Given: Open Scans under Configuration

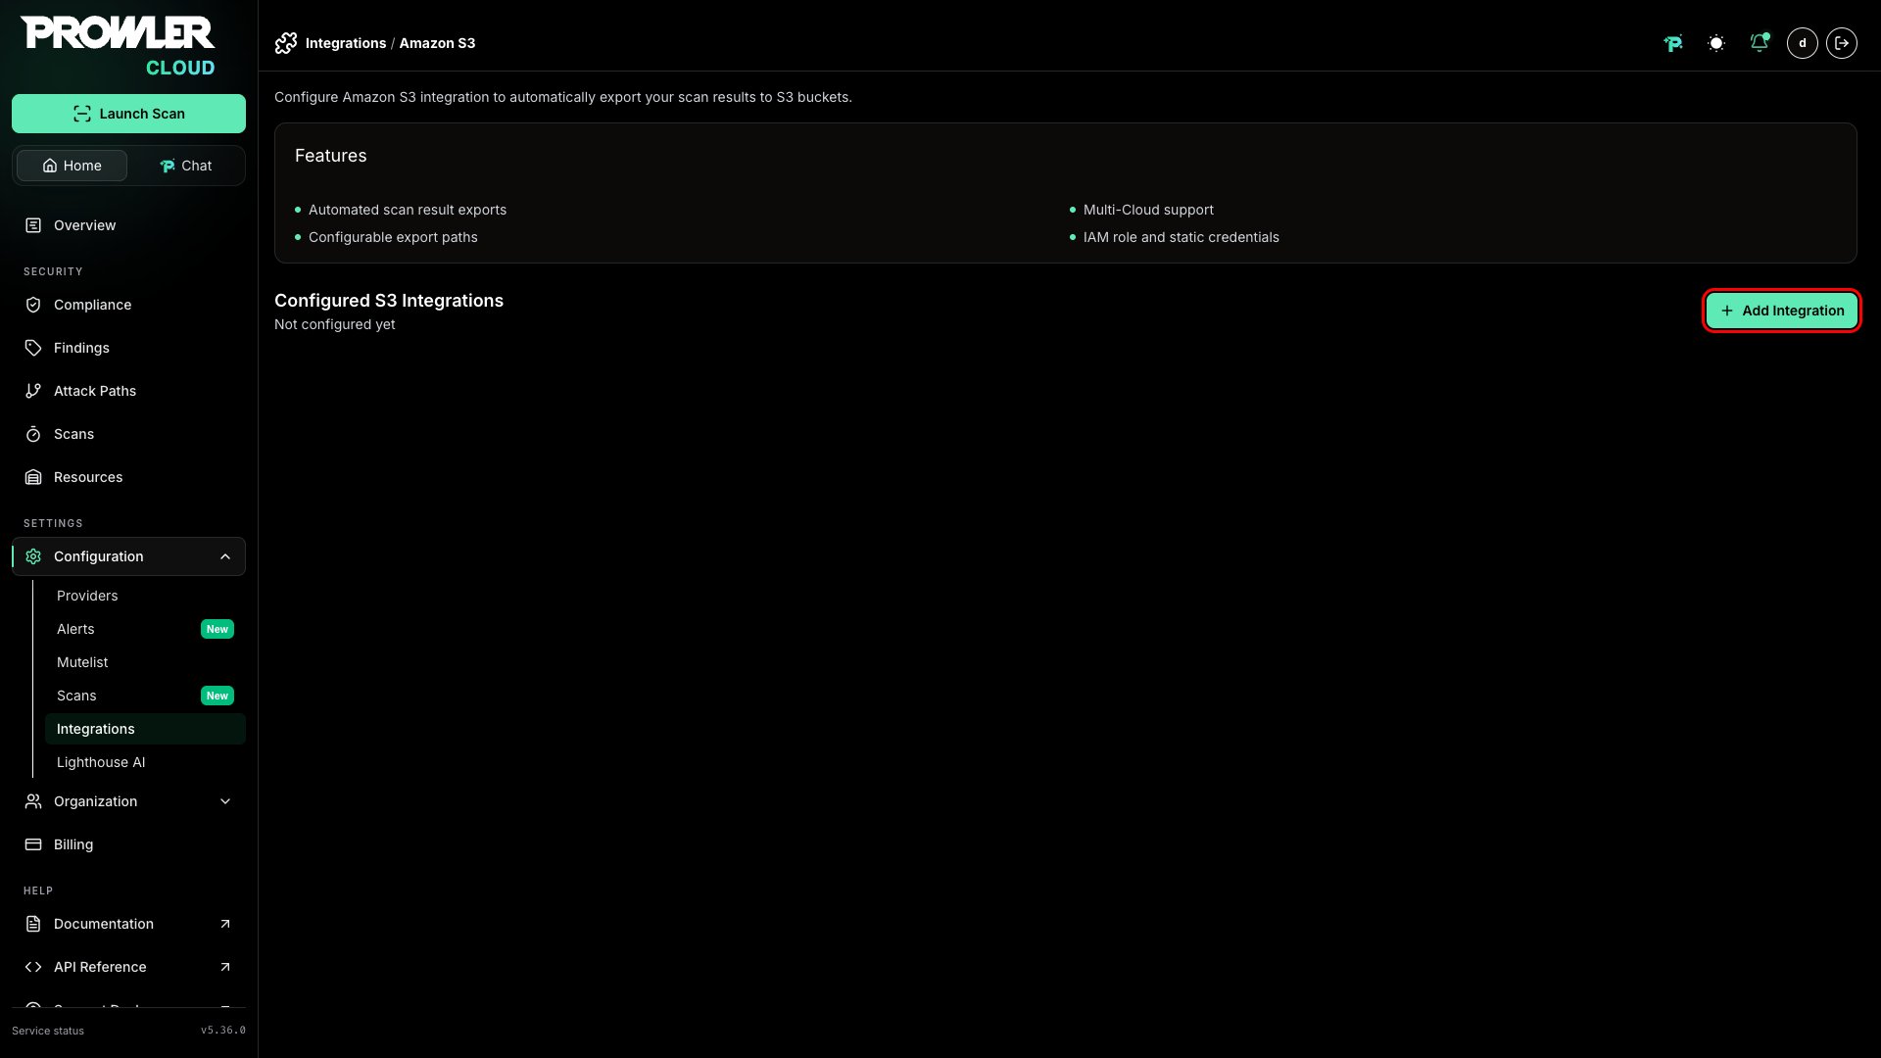Looking at the screenshot, I should point(145,696).
